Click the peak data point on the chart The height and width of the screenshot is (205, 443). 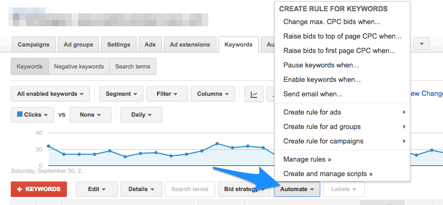coord(217,143)
